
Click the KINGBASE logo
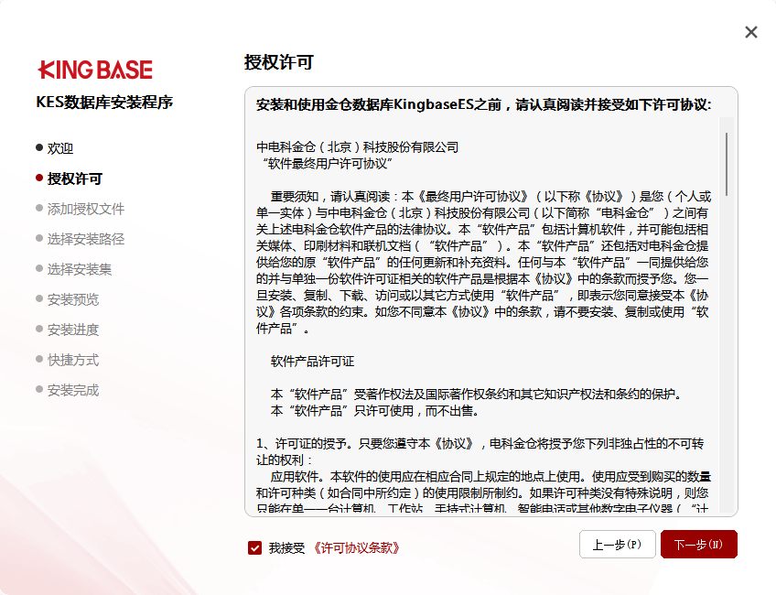[95, 70]
